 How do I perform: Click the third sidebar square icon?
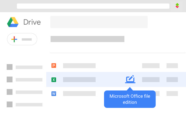[10, 92]
